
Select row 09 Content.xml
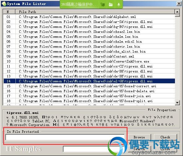(x=89, y=56)
